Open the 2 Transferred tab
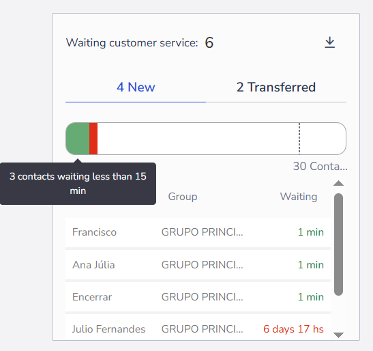 276,87
